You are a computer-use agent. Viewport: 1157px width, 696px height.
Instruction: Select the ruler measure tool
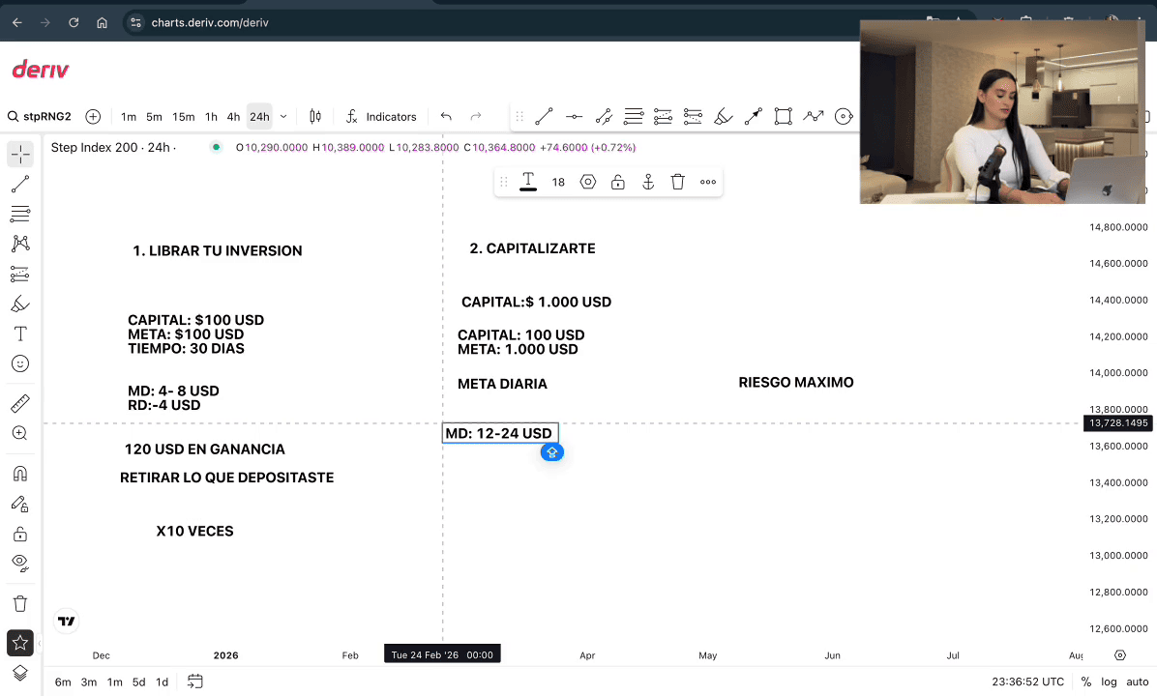pyautogui.click(x=20, y=403)
